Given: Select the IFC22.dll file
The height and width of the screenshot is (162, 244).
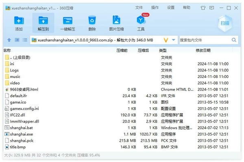Looking at the screenshot, I should (122, 115).
